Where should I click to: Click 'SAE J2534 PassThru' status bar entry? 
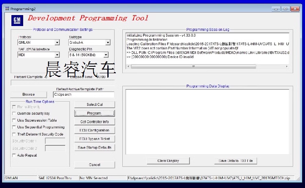click(x=55, y=178)
